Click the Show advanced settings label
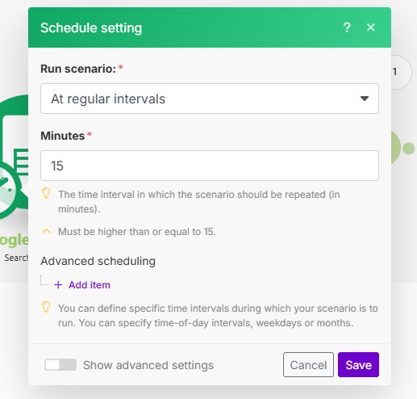 [x=148, y=365]
